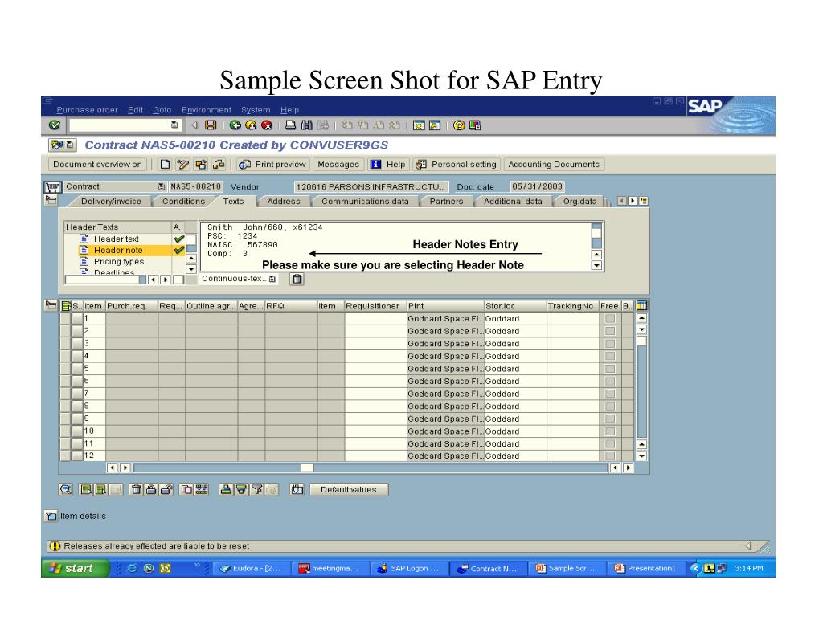Switch to the Partners tab
This screenshot has width=823, height=617.
click(446, 201)
